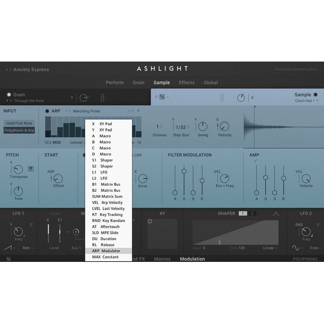Select Polyphonic & Arp input mode
This screenshot has width=324, height=324.
(19, 130)
